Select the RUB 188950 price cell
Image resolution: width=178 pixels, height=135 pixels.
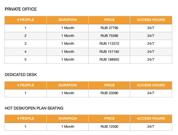click(109, 60)
